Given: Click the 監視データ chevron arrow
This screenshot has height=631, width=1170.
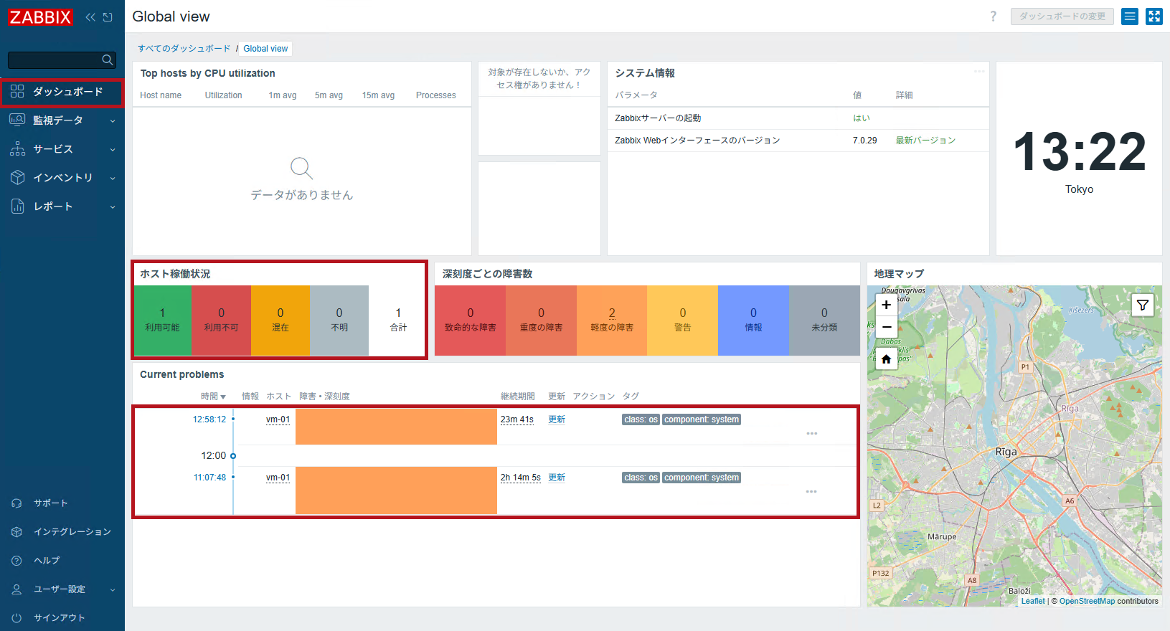Looking at the screenshot, I should click(x=113, y=121).
